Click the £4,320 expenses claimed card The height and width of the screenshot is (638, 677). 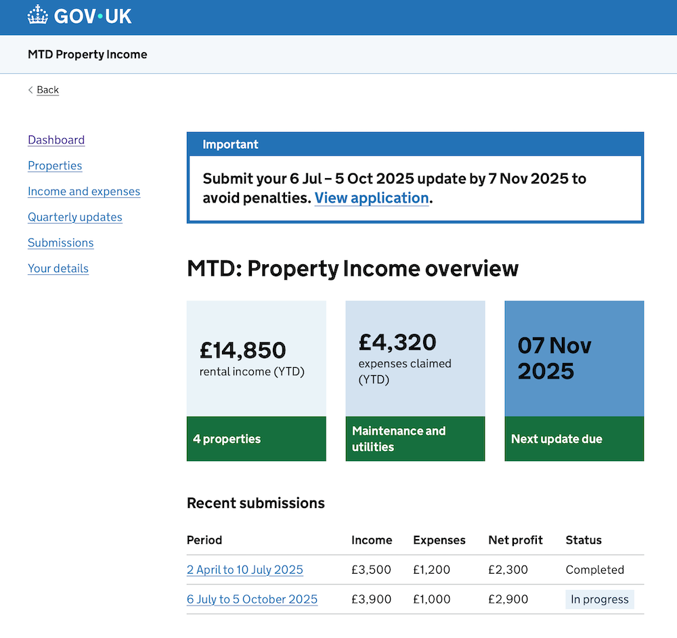click(415, 359)
